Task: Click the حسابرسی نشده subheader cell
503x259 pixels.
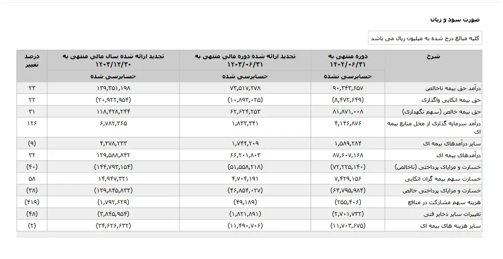Action: 348,76
